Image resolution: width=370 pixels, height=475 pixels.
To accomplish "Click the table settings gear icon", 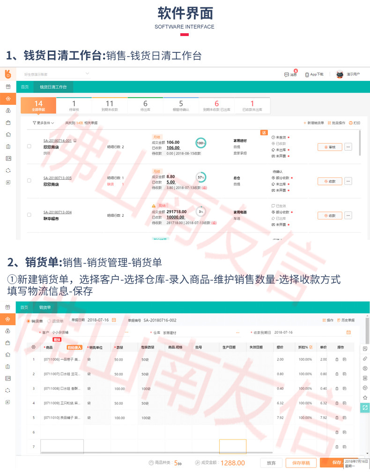I will pos(33,347).
